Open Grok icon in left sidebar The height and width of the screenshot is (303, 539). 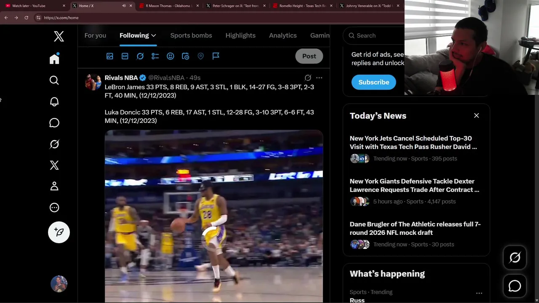coord(54,144)
